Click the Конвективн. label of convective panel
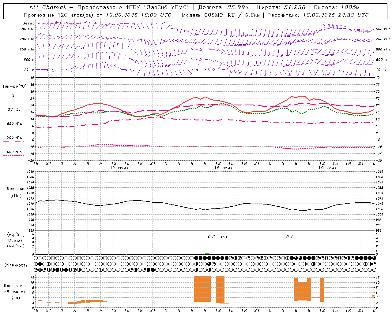Image resolution: width=392 pixels, height=313 pixels. 16,286
